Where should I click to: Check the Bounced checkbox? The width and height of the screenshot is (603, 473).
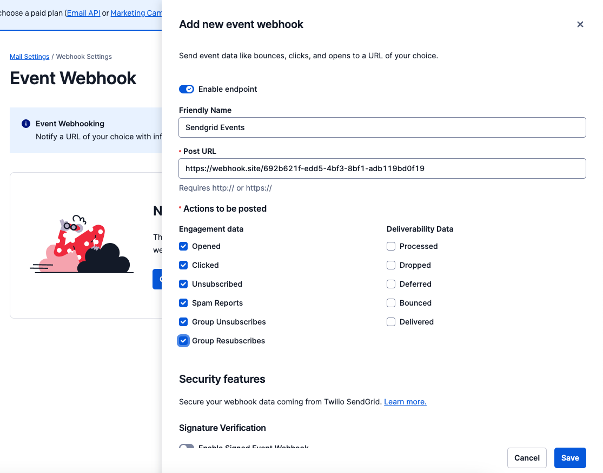390,303
